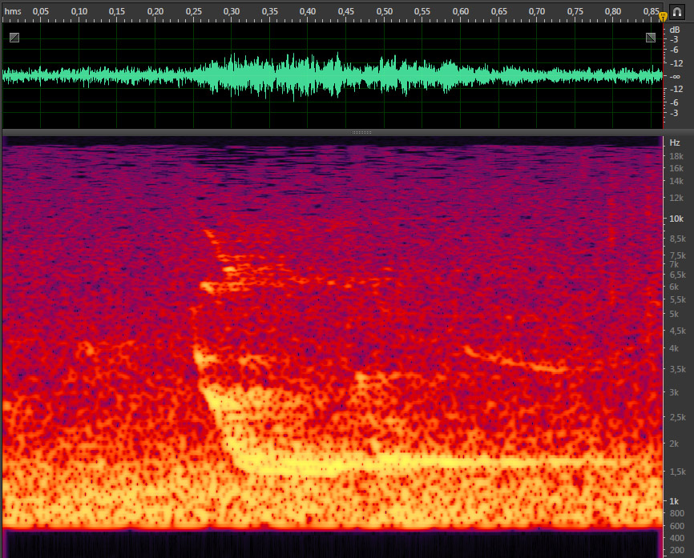694x558 pixels.
Task: Click the 0,30 mark on the time ruler
Action: coord(232,11)
